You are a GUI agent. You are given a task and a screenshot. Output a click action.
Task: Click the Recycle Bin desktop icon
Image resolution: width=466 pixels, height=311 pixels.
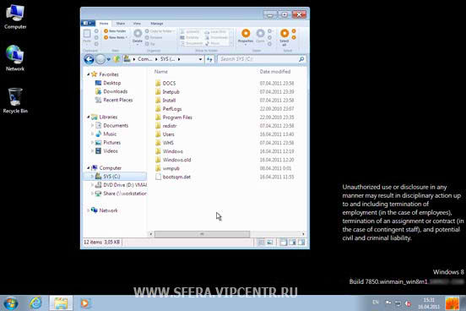pyautogui.click(x=15, y=101)
